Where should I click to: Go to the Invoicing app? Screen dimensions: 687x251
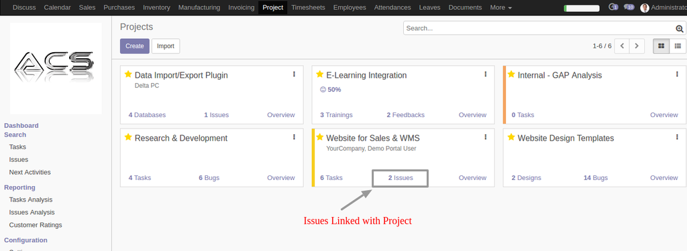[242, 7]
